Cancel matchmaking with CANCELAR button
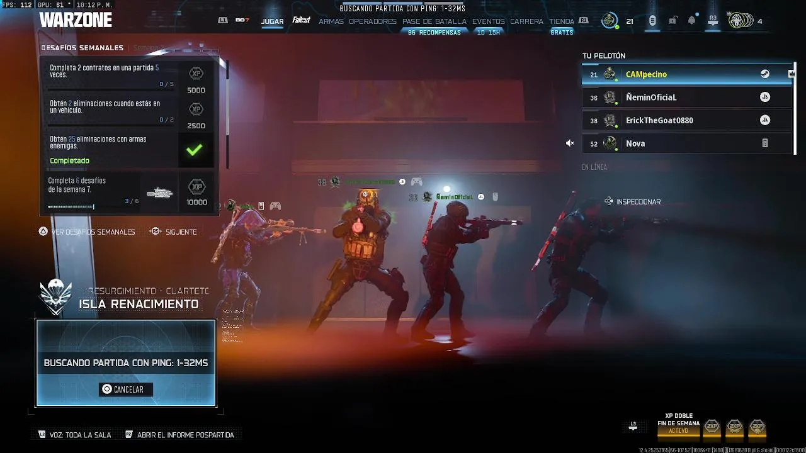806x453 pixels. [x=125, y=389]
